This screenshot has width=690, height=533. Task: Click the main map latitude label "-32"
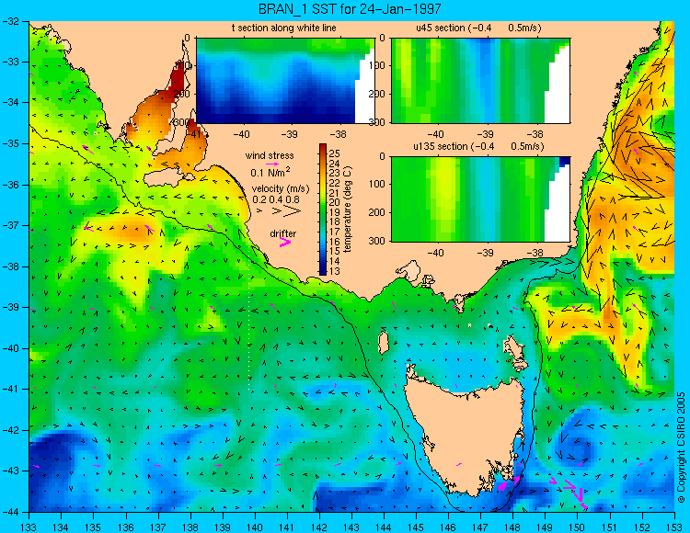[x=11, y=21]
